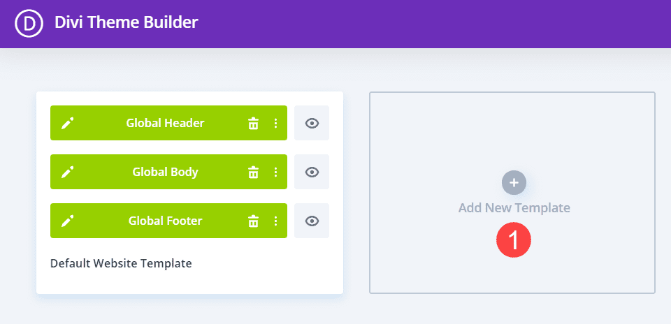
Task: Toggle Global Body visibility
Action: pyautogui.click(x=312, y=172)
